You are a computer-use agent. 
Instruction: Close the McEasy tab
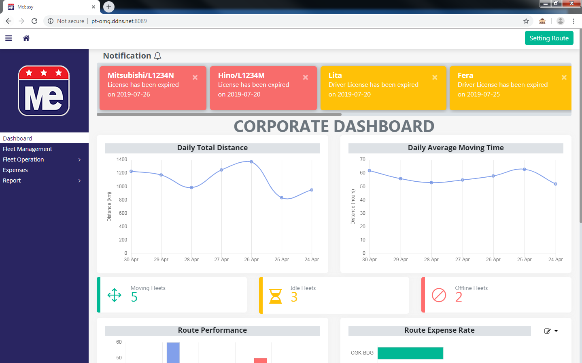93,7
